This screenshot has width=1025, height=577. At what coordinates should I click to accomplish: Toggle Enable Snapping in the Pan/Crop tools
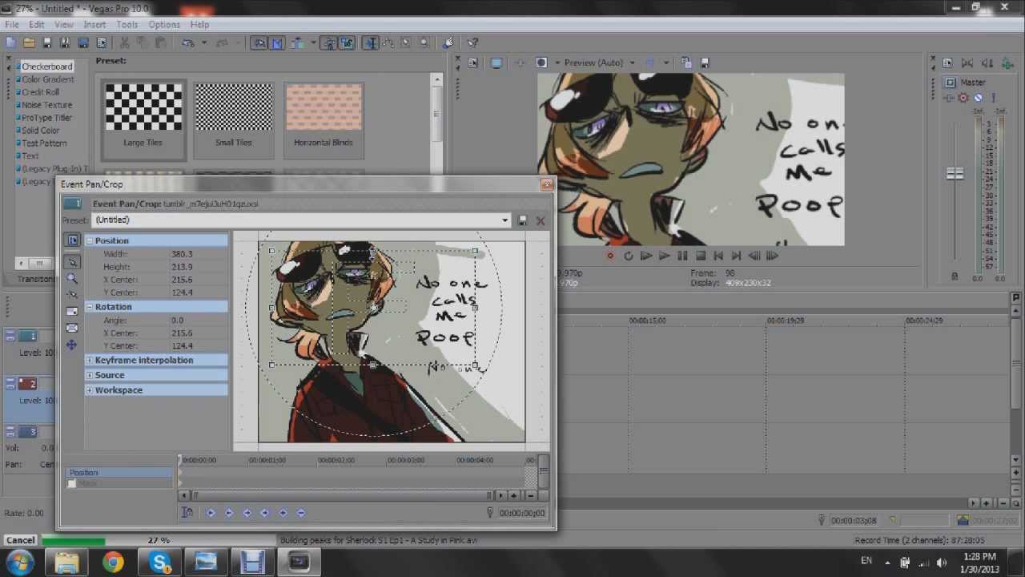tap(72, 294)
